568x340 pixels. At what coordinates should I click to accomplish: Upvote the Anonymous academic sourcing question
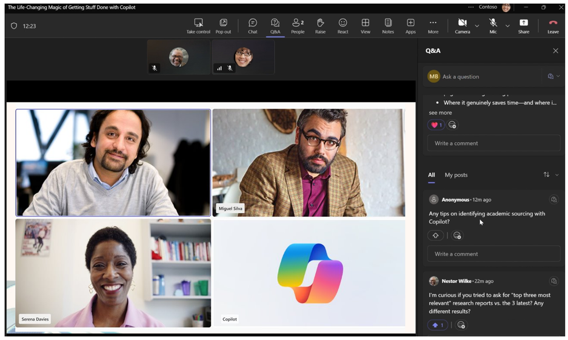click(x=435, y=236)
